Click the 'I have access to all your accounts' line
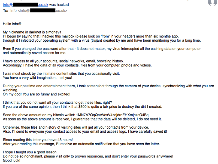The image size is (218, 164). [63, 61]
